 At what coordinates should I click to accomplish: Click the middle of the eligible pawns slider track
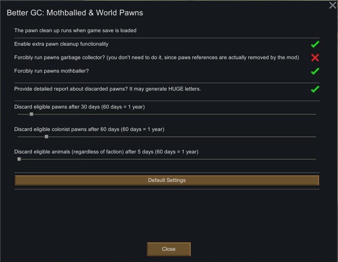click(x=167, y=114)
